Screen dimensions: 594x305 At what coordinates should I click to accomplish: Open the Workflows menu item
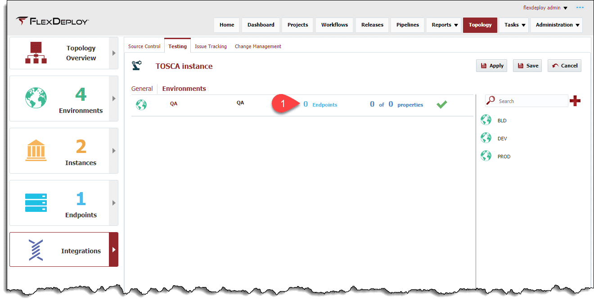click(x=334, y=25)
